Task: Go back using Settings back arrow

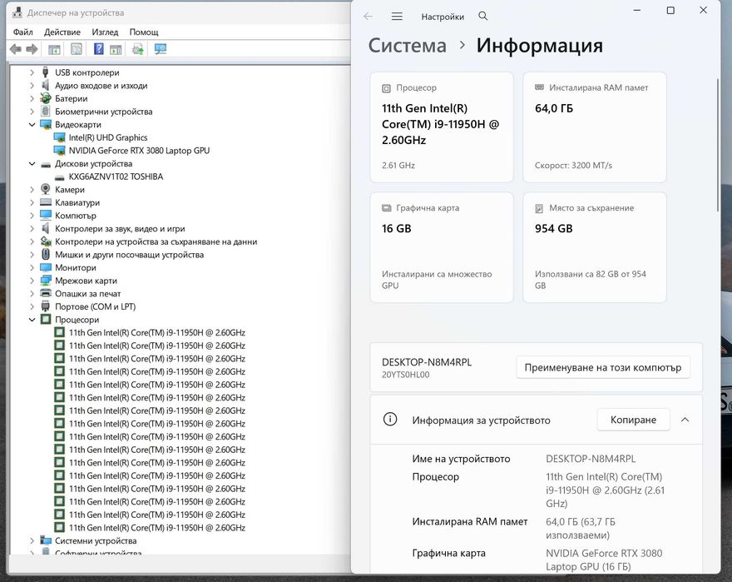Action: pyautogui.click(x=368, y=17)
